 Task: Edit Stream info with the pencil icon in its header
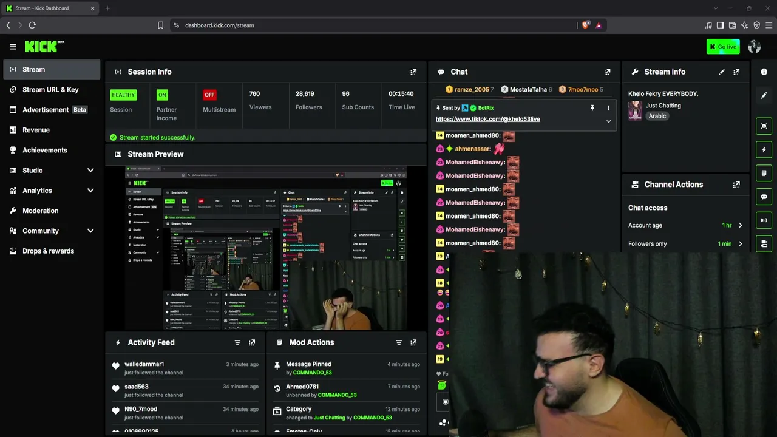[x=722, y=72]
